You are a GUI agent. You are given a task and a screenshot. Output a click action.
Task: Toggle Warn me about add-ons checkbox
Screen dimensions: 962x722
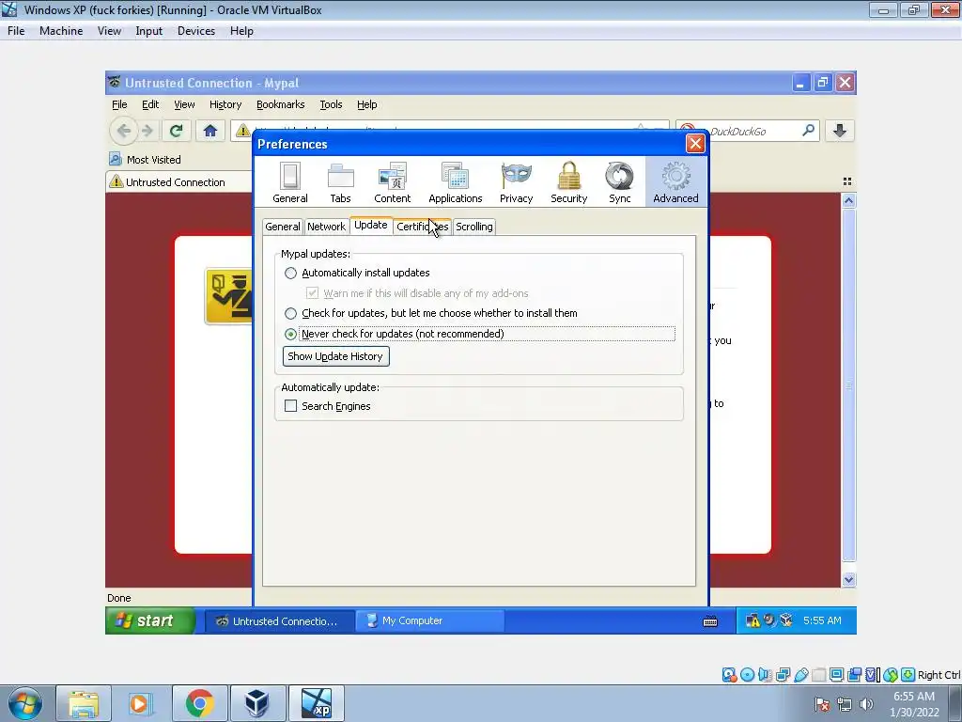point(312,293)
